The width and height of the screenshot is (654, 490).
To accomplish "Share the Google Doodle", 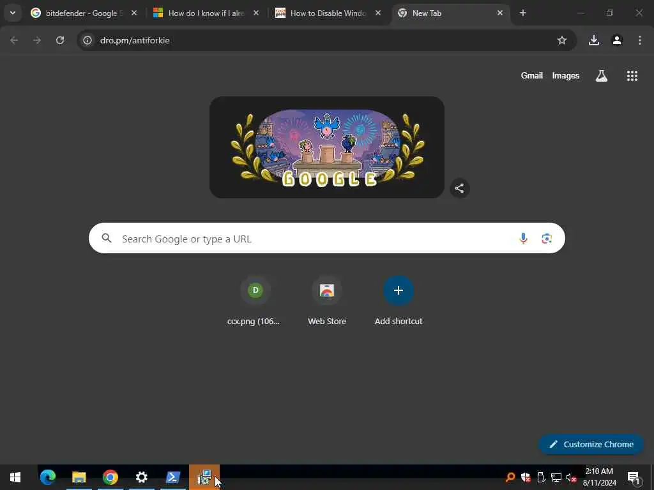I will click(x=460, y=188).
